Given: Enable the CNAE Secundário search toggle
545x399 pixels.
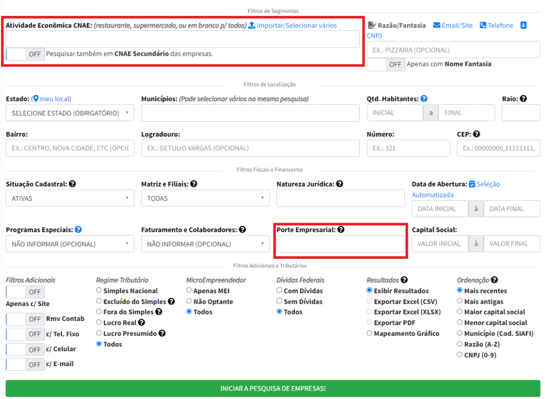Looking at the screenshot, I should 24,54.
